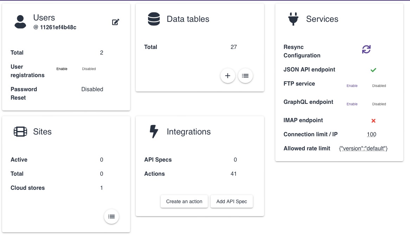Enable the FTP service
This screenshot has height=238, width=410.
[352, 86]
